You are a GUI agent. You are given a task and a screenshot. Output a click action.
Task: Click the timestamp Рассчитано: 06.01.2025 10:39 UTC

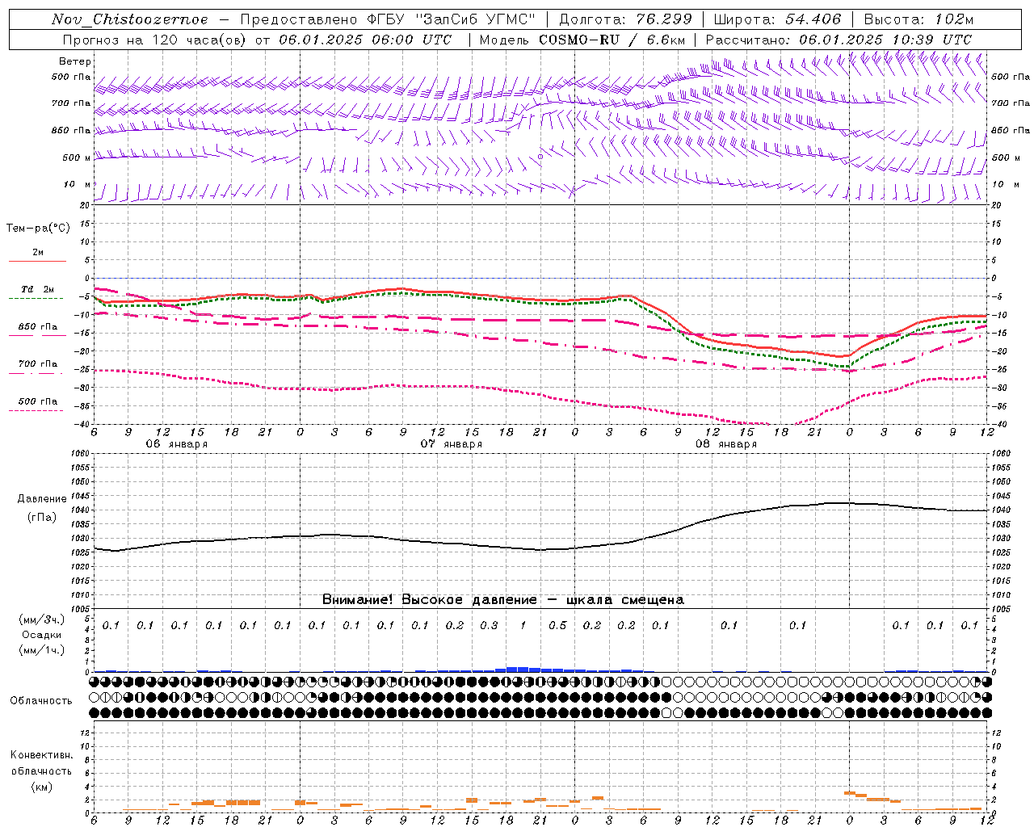(839, 40)
